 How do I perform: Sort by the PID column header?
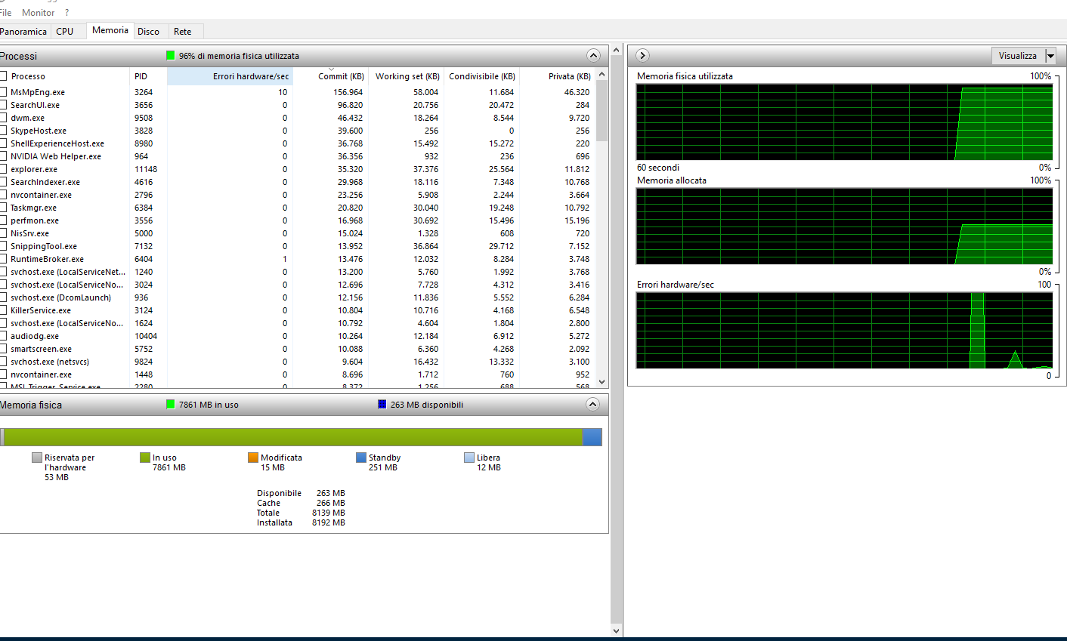tap(148, 76)
